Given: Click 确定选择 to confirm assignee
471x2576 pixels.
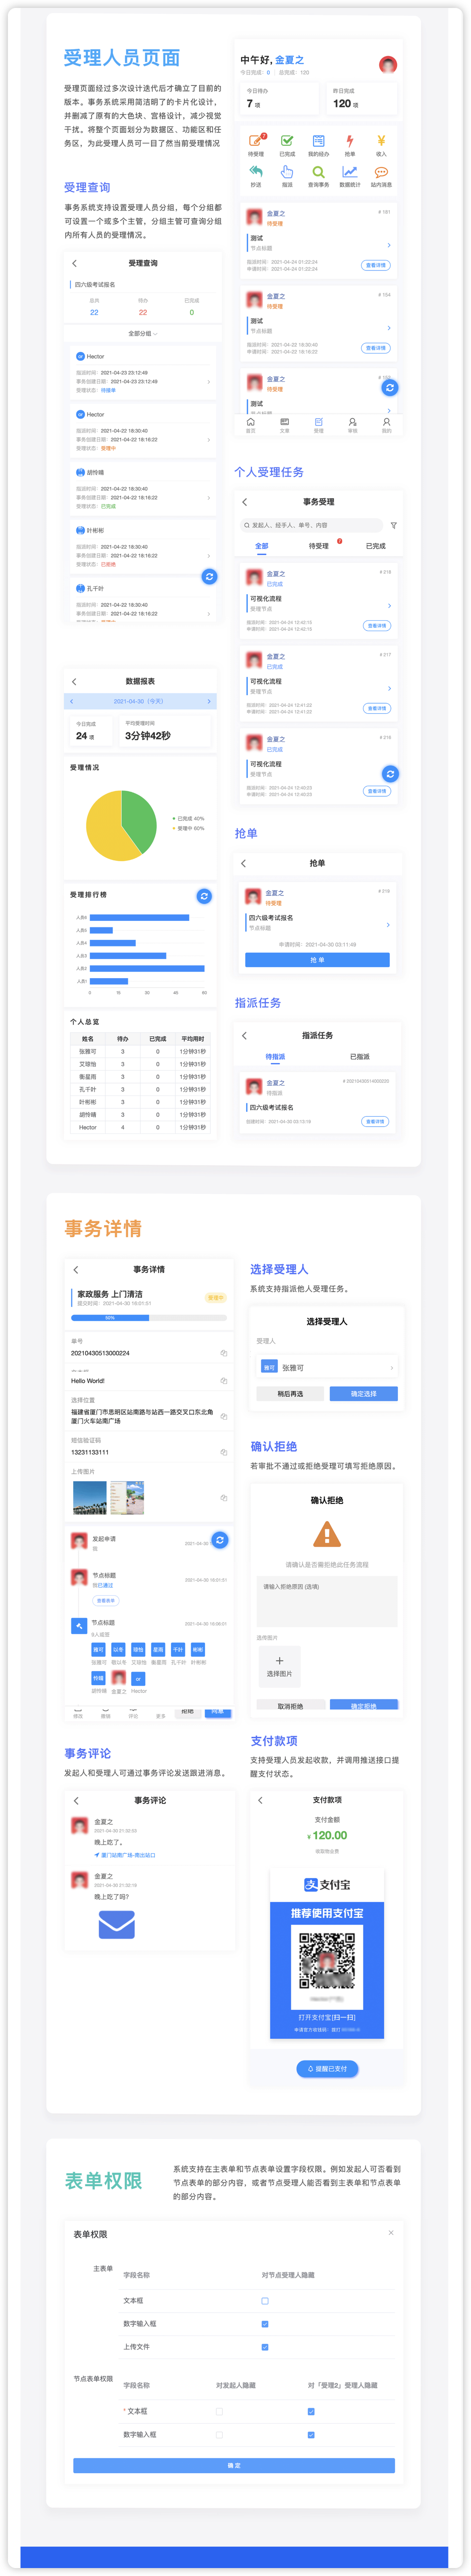Looking at the screenshot, I should pos(363,1393).
